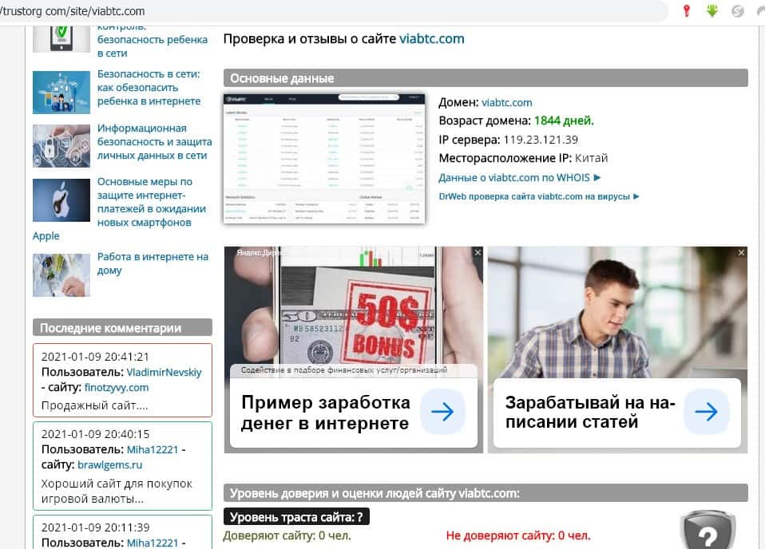Image resolution: width=765 pixels, height=549 pixels.
Task: Open 'Данные о viabtc.com по WHOIS' link
Action: coord(519,178)
